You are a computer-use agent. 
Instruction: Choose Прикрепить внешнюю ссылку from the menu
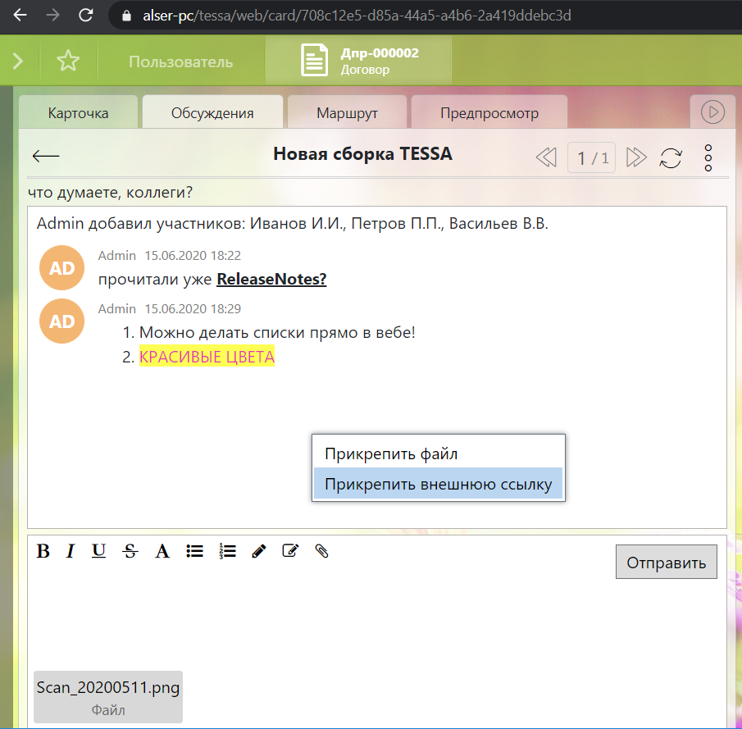(438, 484)
